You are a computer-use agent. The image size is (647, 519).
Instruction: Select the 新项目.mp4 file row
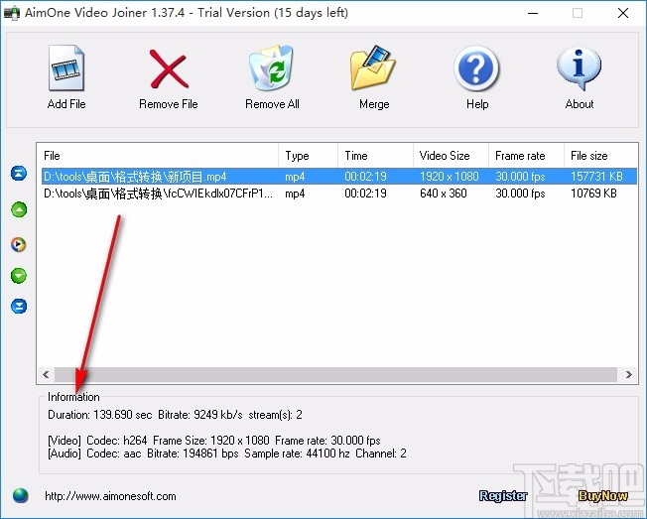339,177
